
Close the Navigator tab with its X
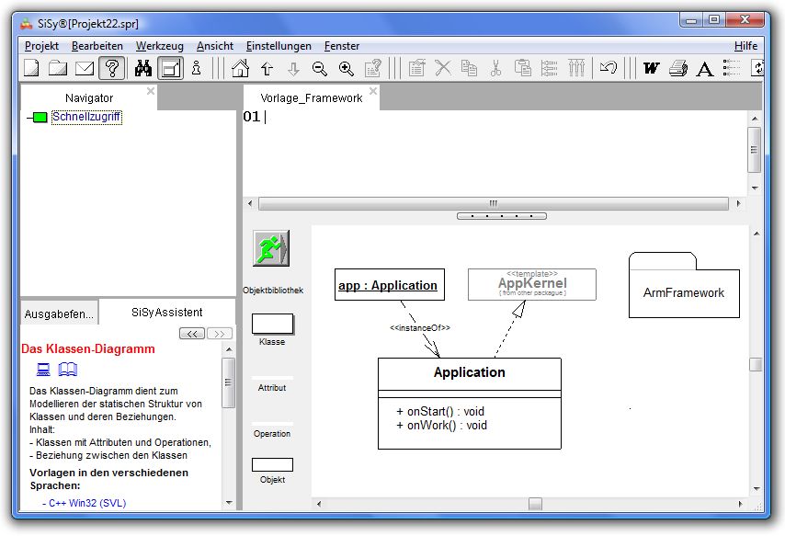pos(150,91)
